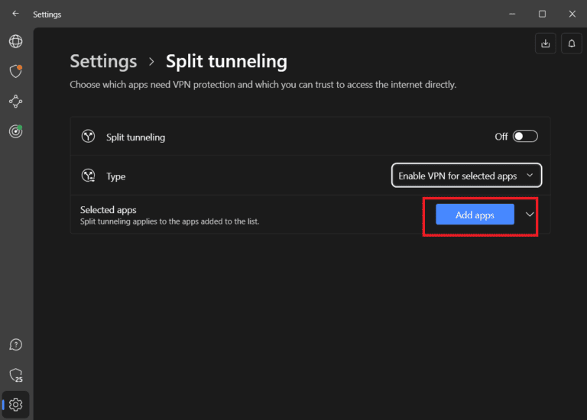This screenshot has width=587, height=420.
Task: Open the Meshnet sidebar icon
Action: tap(15, 101)
